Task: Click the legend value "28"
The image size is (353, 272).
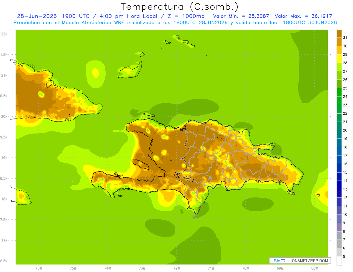Action: [x=345, y=63]
